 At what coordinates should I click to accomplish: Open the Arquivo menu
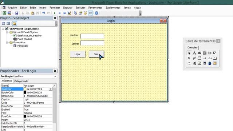coord(12,8)
